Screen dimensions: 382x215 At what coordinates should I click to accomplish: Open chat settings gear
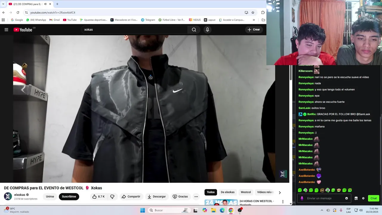[x=363, y=198]
